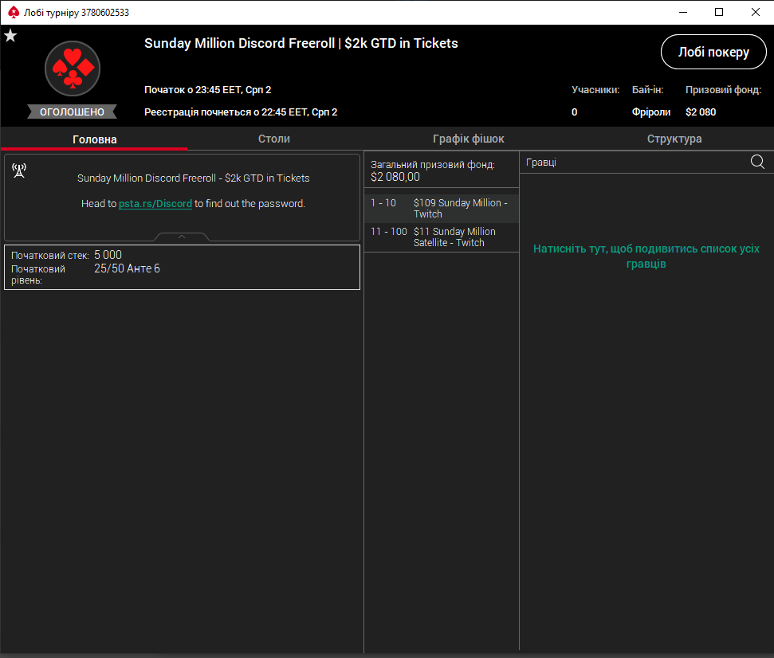Collapse the tournament info panel chevron
Screen dimensions: 774x658
pyautogui.click(x=182, y=237)
